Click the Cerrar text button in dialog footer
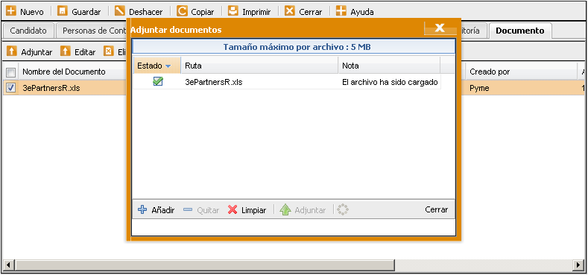Viewport: 588px width, 275px height. point(437,209)
